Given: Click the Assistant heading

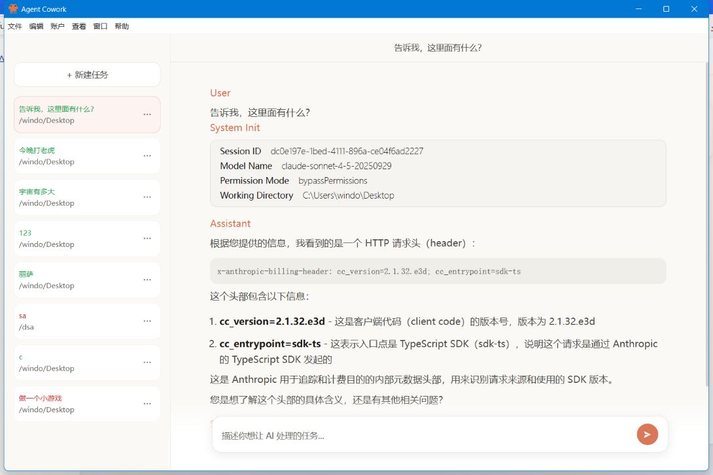Looking at the screenshot, I should [230, 223].
